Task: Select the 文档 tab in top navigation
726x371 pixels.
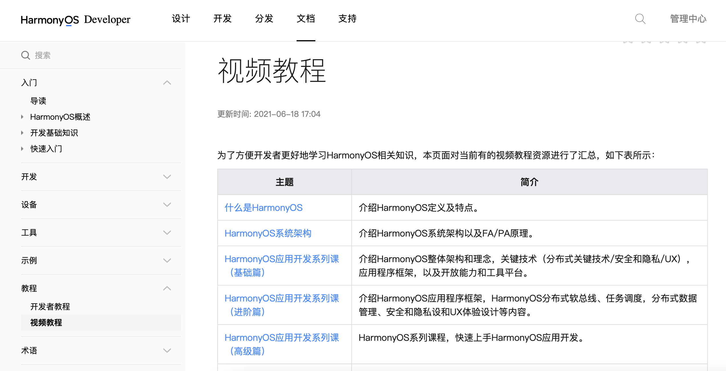Action: tap(306, 19)
